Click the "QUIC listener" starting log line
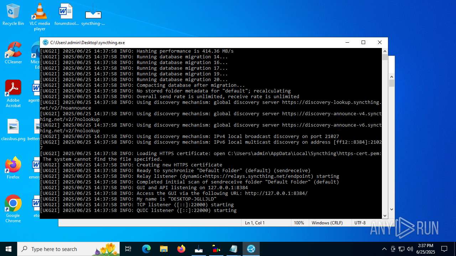Screen dimensions: 456x256 tap(138, 210)
